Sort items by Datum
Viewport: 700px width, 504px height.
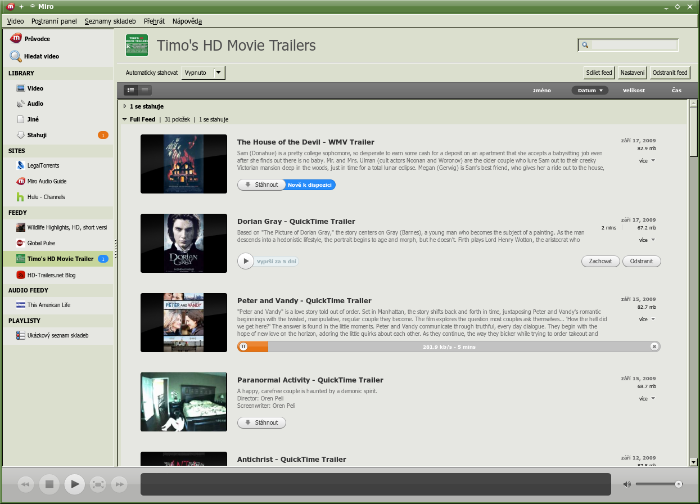point(590,90)
